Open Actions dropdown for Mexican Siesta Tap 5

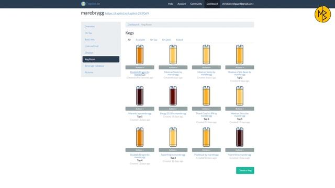pyautogui.click(x=240, y=109)
